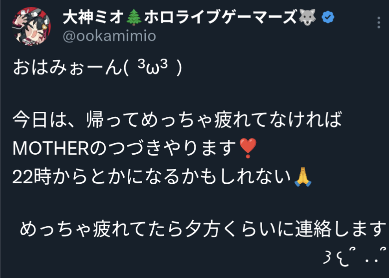Viewport: 389px width, 278px height.
Task: Click the つづきやります text
Action: pos(171,148)
